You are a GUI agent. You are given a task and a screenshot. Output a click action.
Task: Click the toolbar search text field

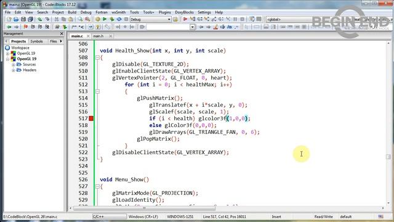[168, 27]
